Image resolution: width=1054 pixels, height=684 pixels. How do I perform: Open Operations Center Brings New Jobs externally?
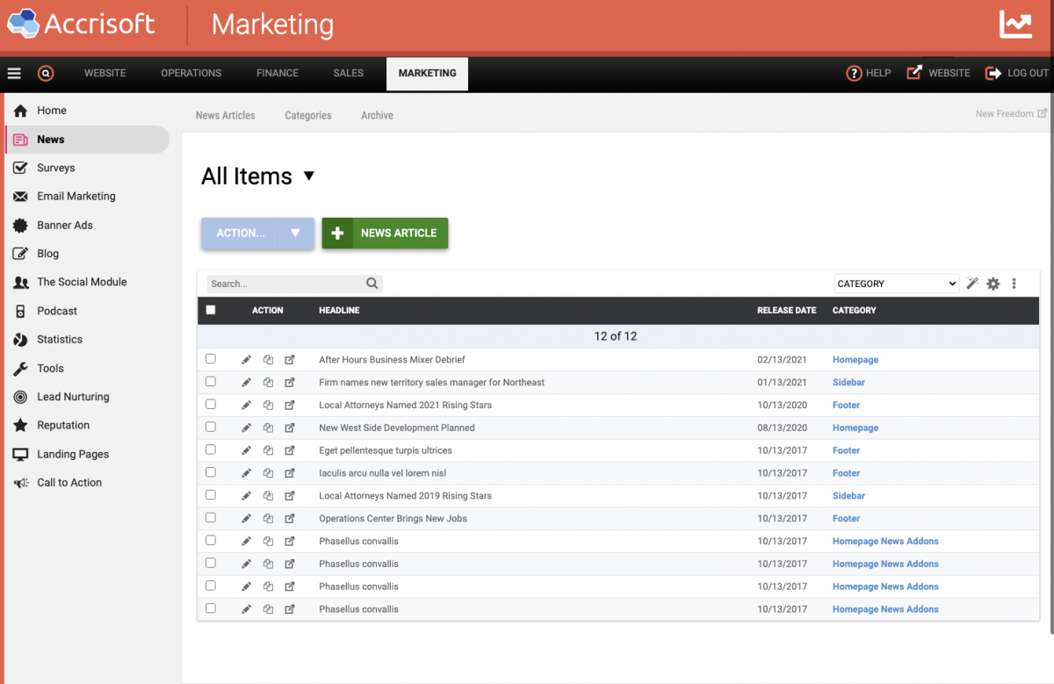(290, 519)
